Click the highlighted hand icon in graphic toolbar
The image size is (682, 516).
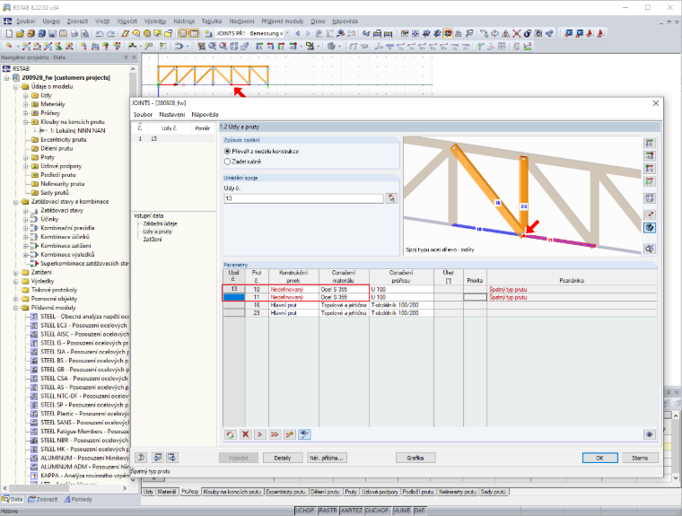(650, 228)
